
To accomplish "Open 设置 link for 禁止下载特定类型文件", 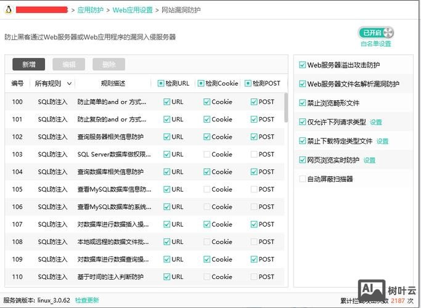I will click(x=382, y=142).
